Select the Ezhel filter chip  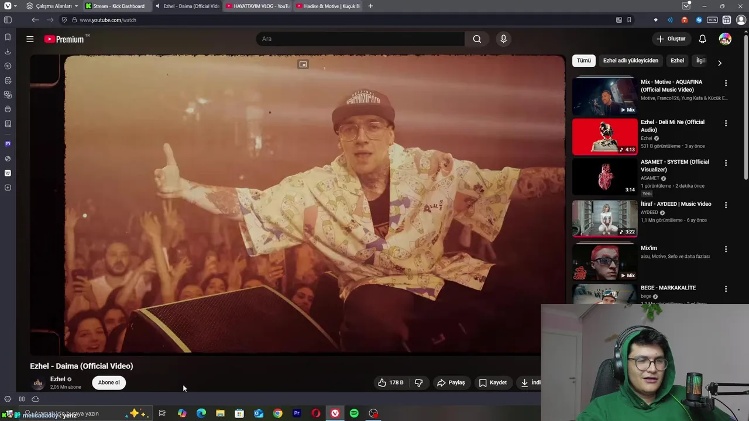[x=677, y=60]
